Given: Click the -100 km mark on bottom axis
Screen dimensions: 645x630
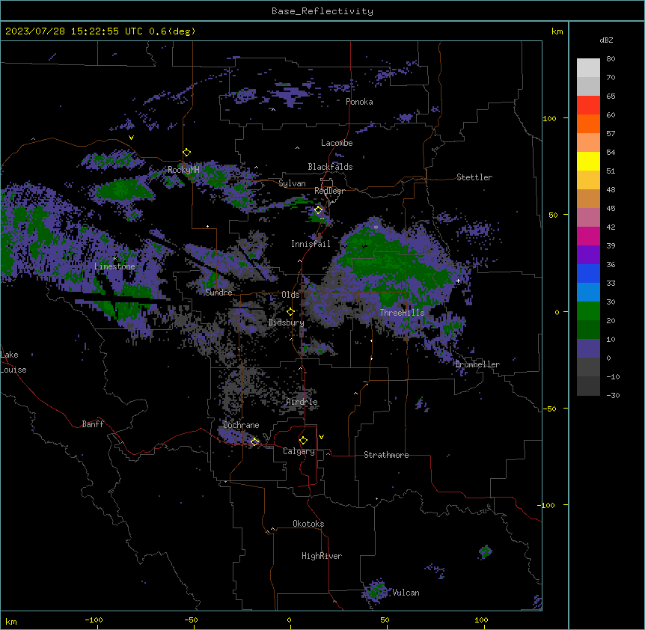Looking at the screenshot, I should click(x=94, y=620).
